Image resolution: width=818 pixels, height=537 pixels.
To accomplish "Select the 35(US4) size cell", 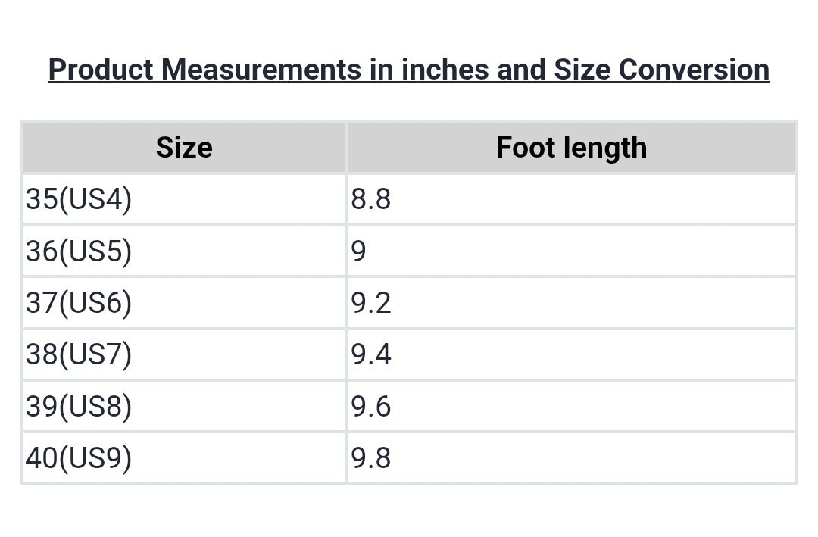I will click(x=79, y=199).
